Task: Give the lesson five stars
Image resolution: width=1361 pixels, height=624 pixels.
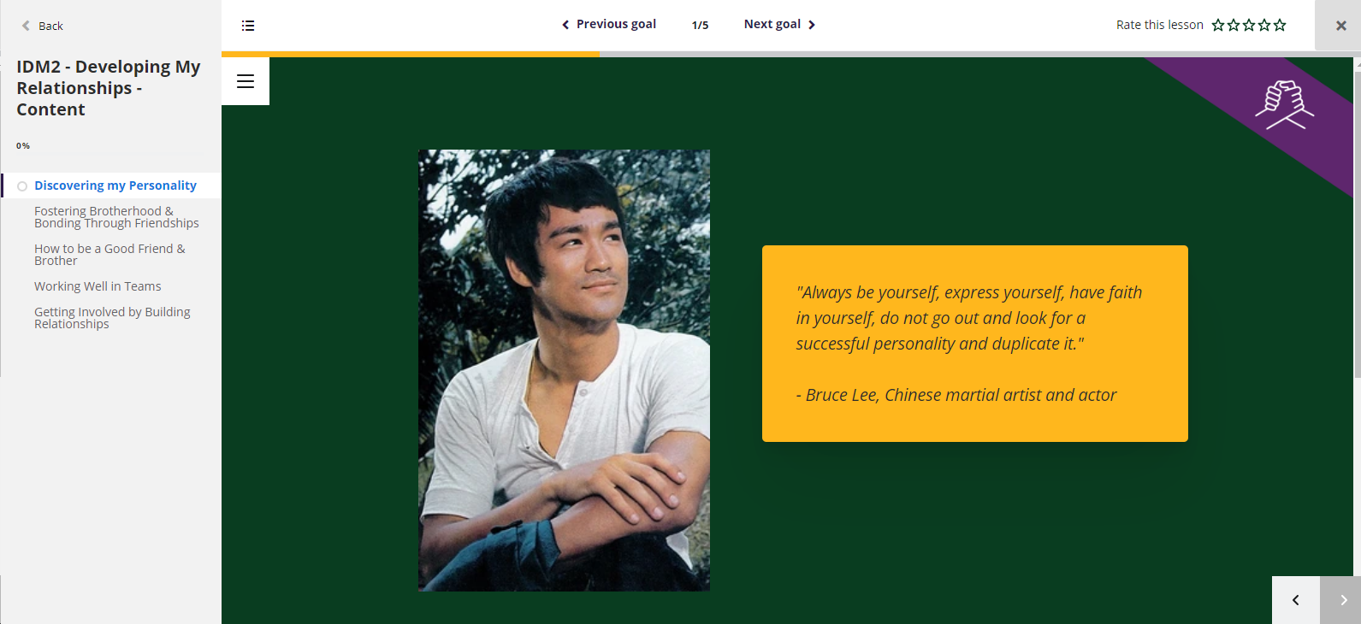Action: [1280, 25]
